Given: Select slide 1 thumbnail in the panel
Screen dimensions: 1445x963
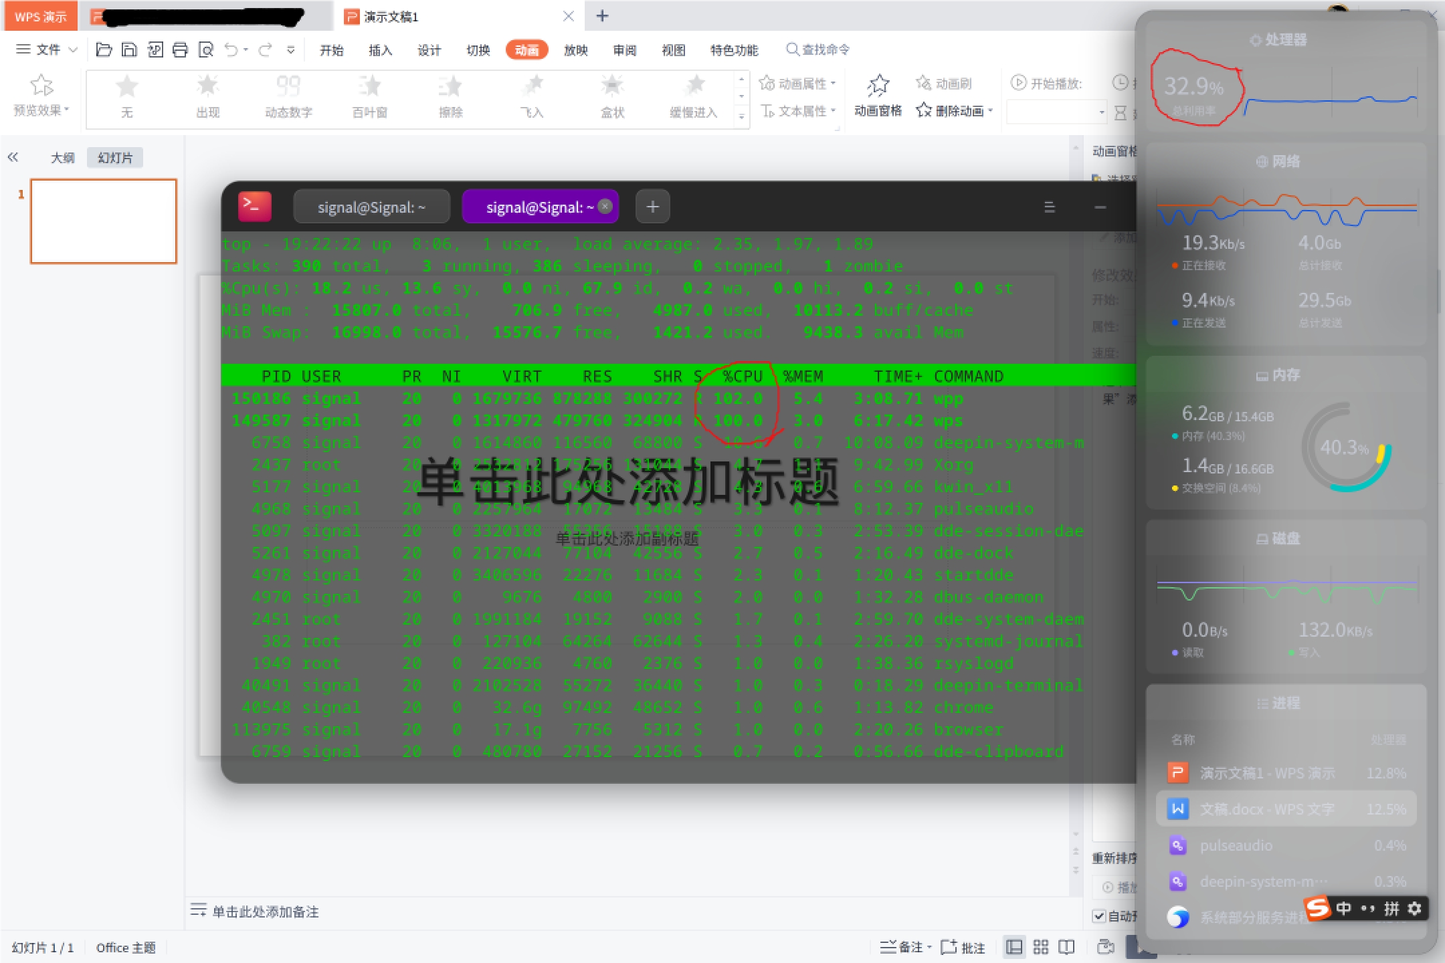Looking at the screenshot, I should tap(103, 221).
